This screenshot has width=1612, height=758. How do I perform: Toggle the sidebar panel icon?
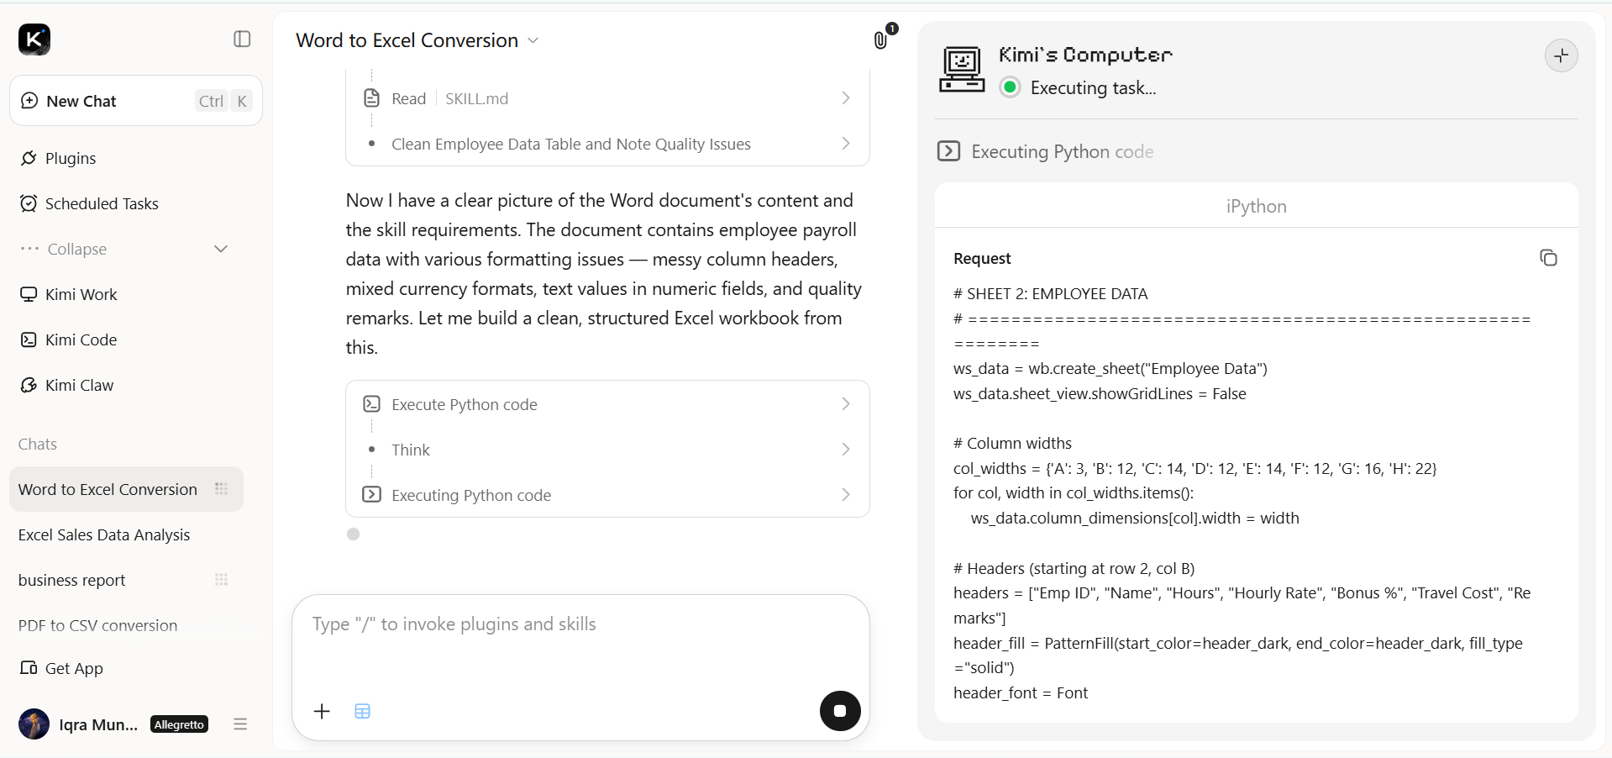click(242, 39)
